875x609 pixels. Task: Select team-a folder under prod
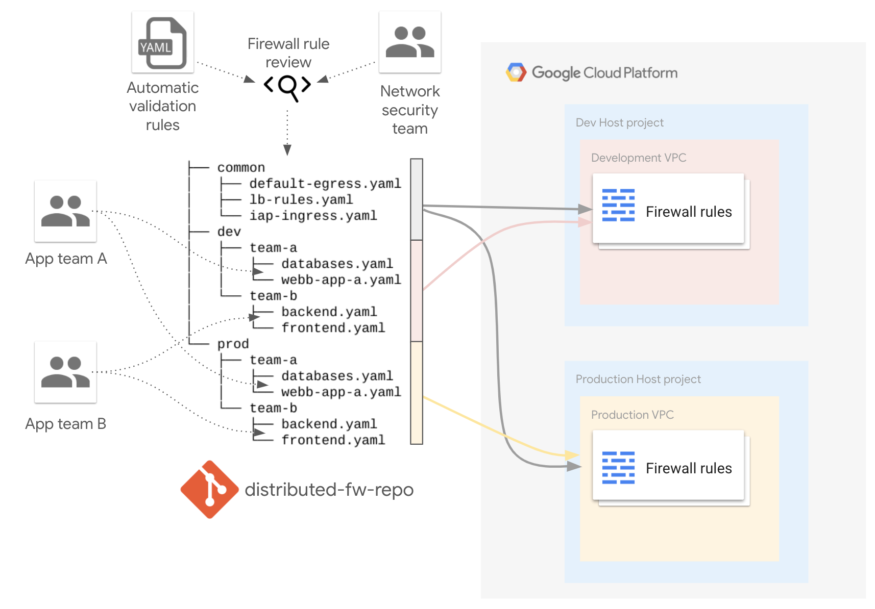273,360
